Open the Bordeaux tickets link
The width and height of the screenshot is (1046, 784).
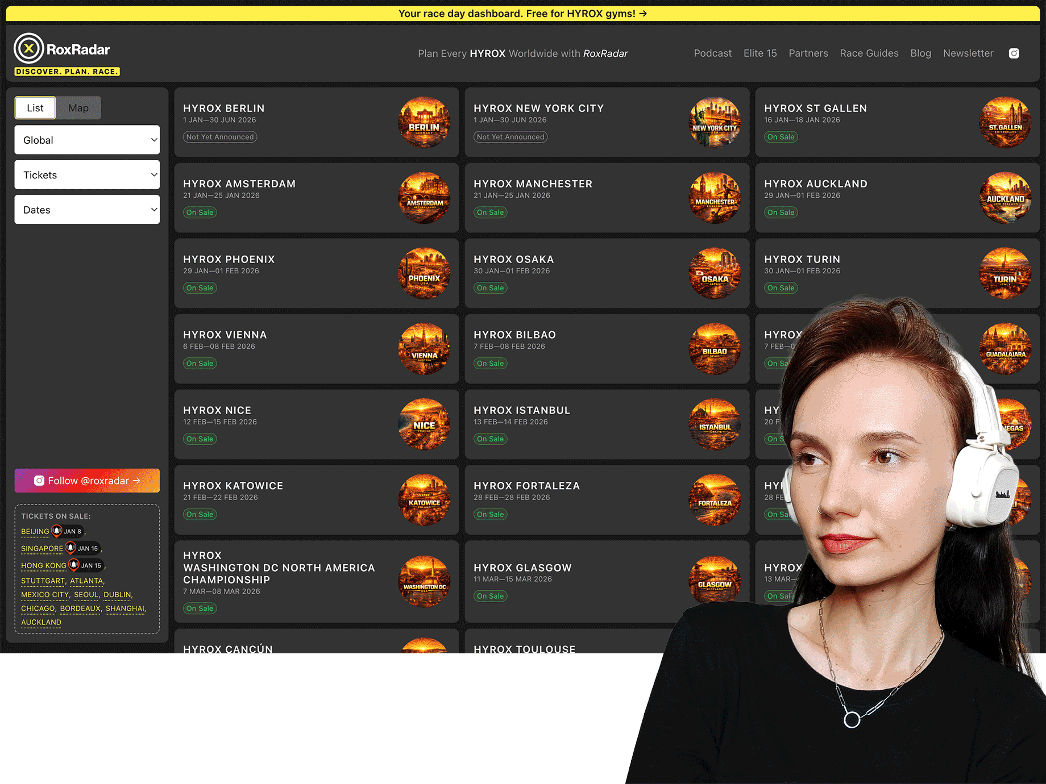(x=80, y=608)
